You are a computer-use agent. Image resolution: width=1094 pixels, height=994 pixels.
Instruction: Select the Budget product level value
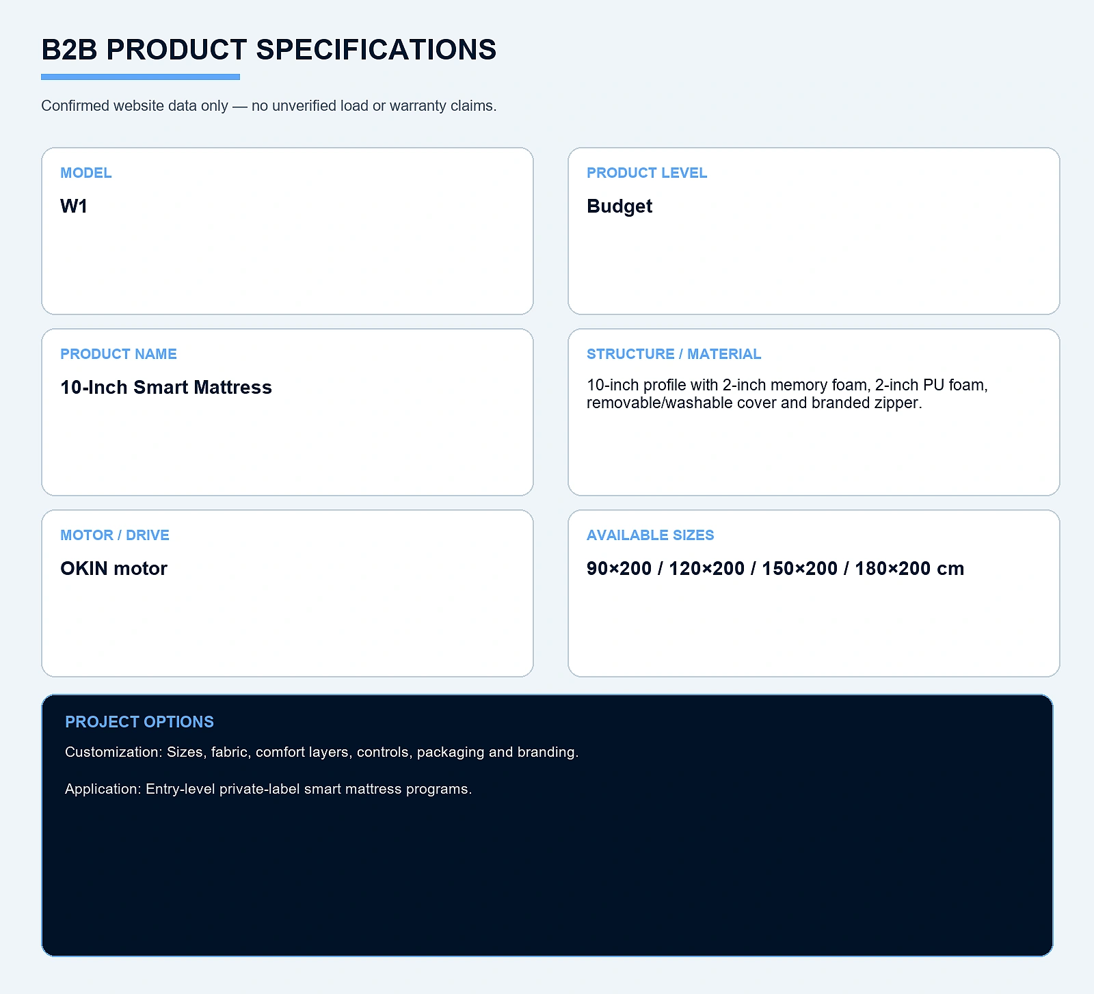click(x=619, y=206)
